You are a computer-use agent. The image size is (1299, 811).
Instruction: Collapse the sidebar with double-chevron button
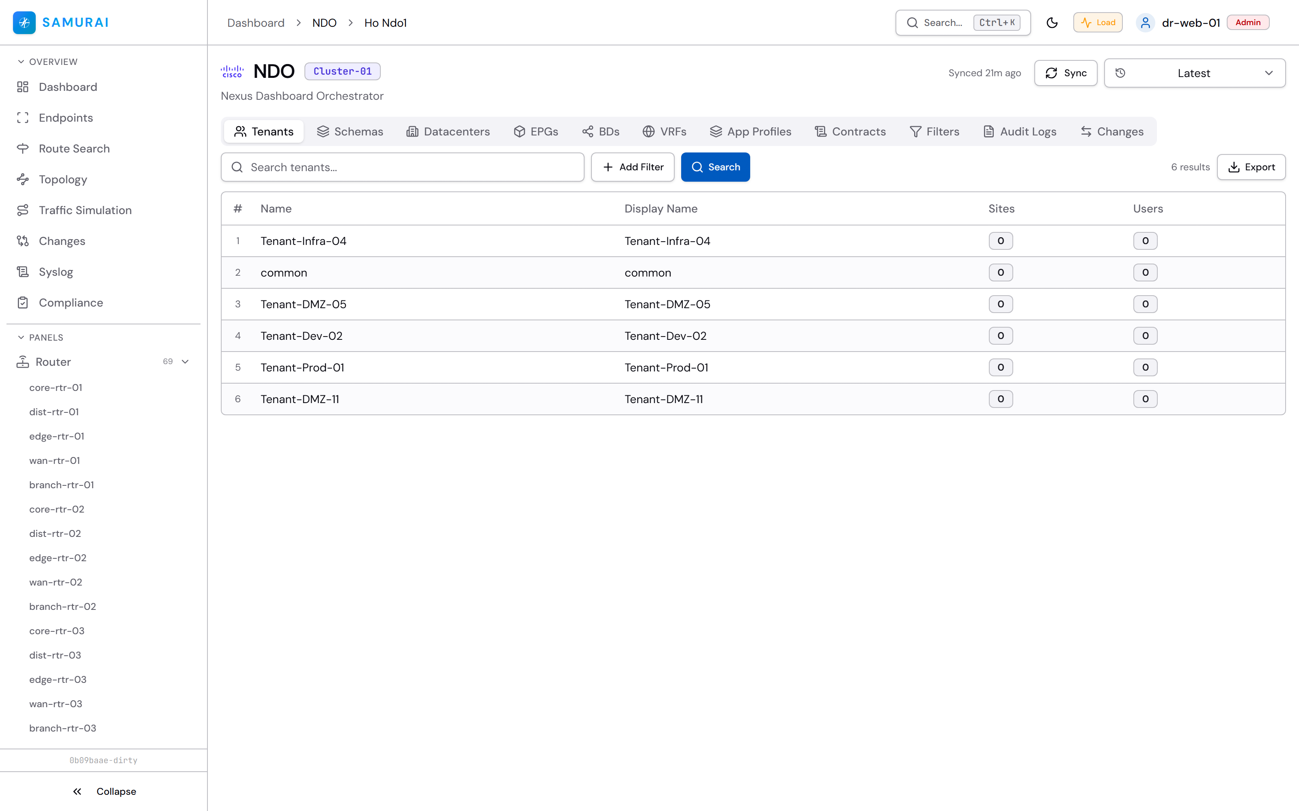point(104,792)
